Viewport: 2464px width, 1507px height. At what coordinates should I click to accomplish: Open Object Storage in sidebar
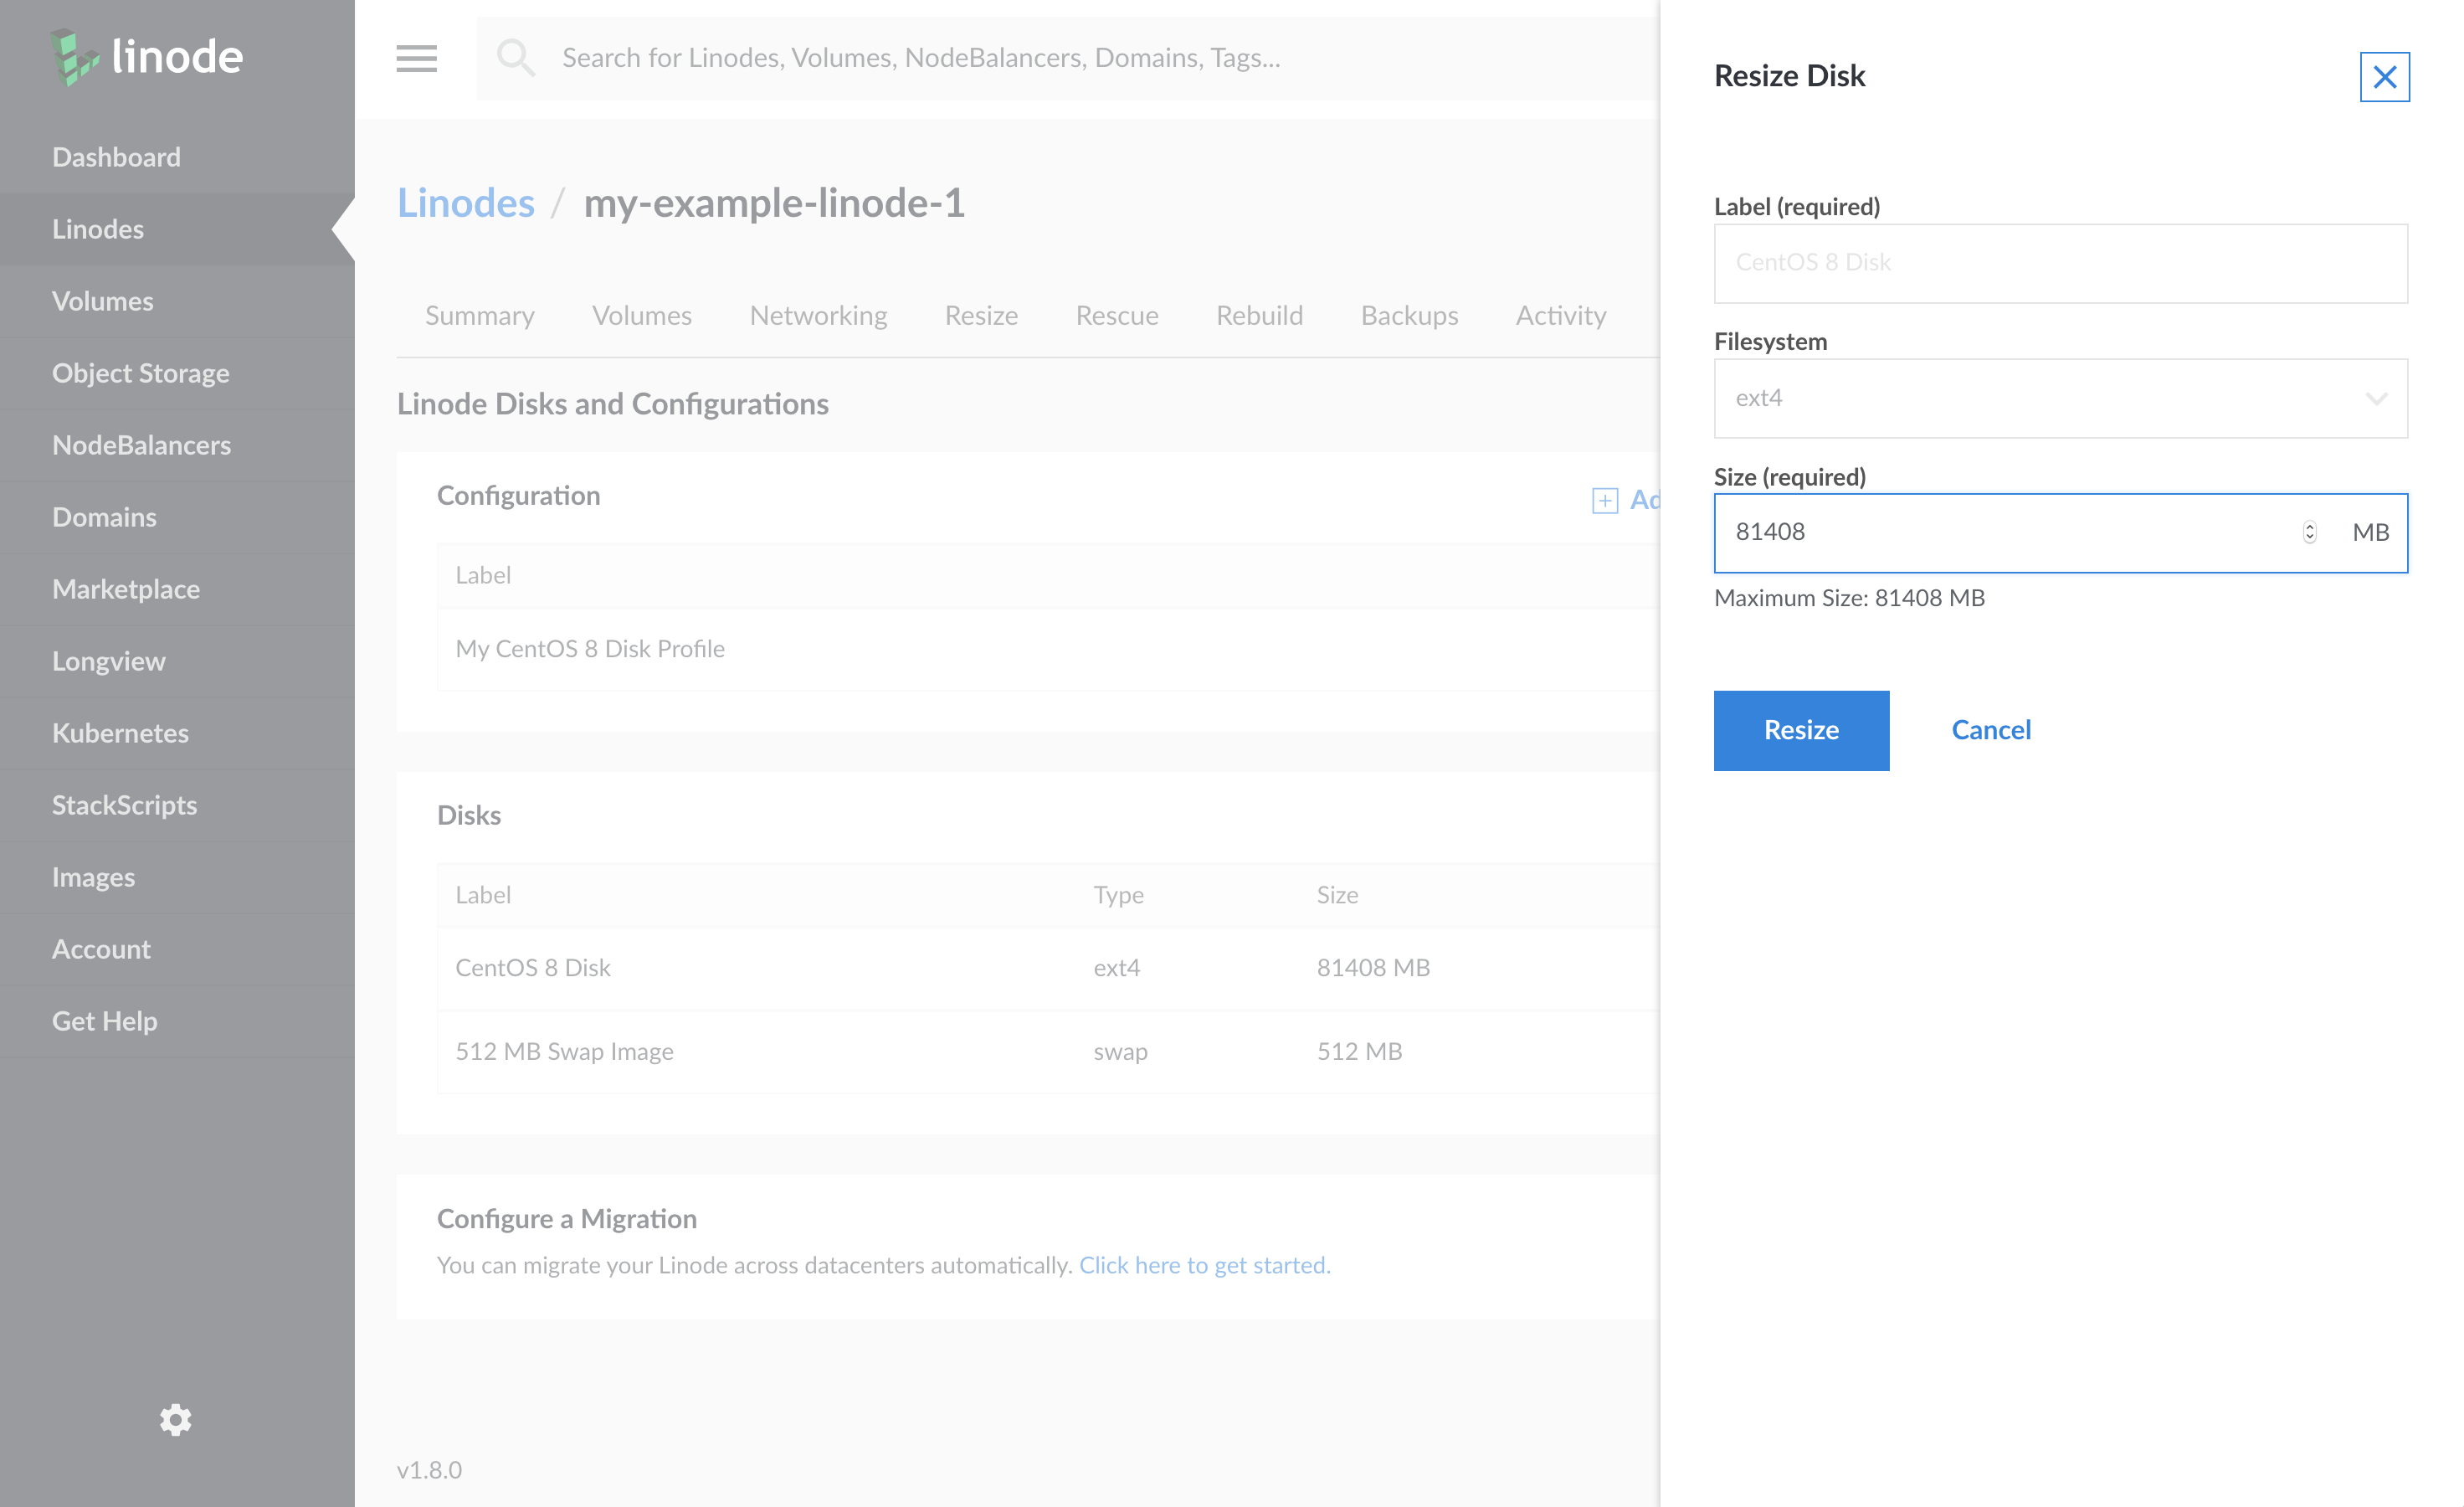[x=141, y=373]
